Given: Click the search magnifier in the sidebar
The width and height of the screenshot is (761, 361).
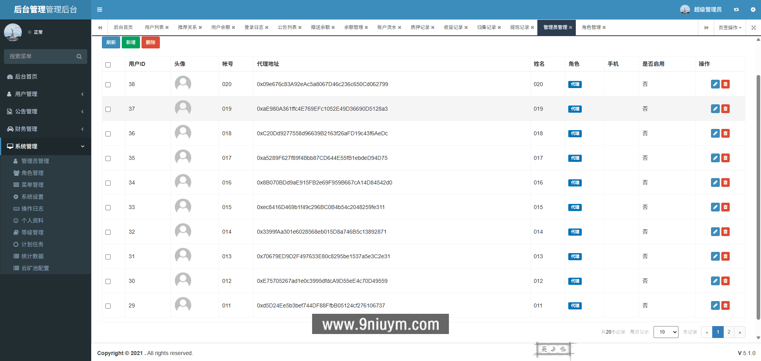Looking at the screenshot, I should tap(79, 56).
